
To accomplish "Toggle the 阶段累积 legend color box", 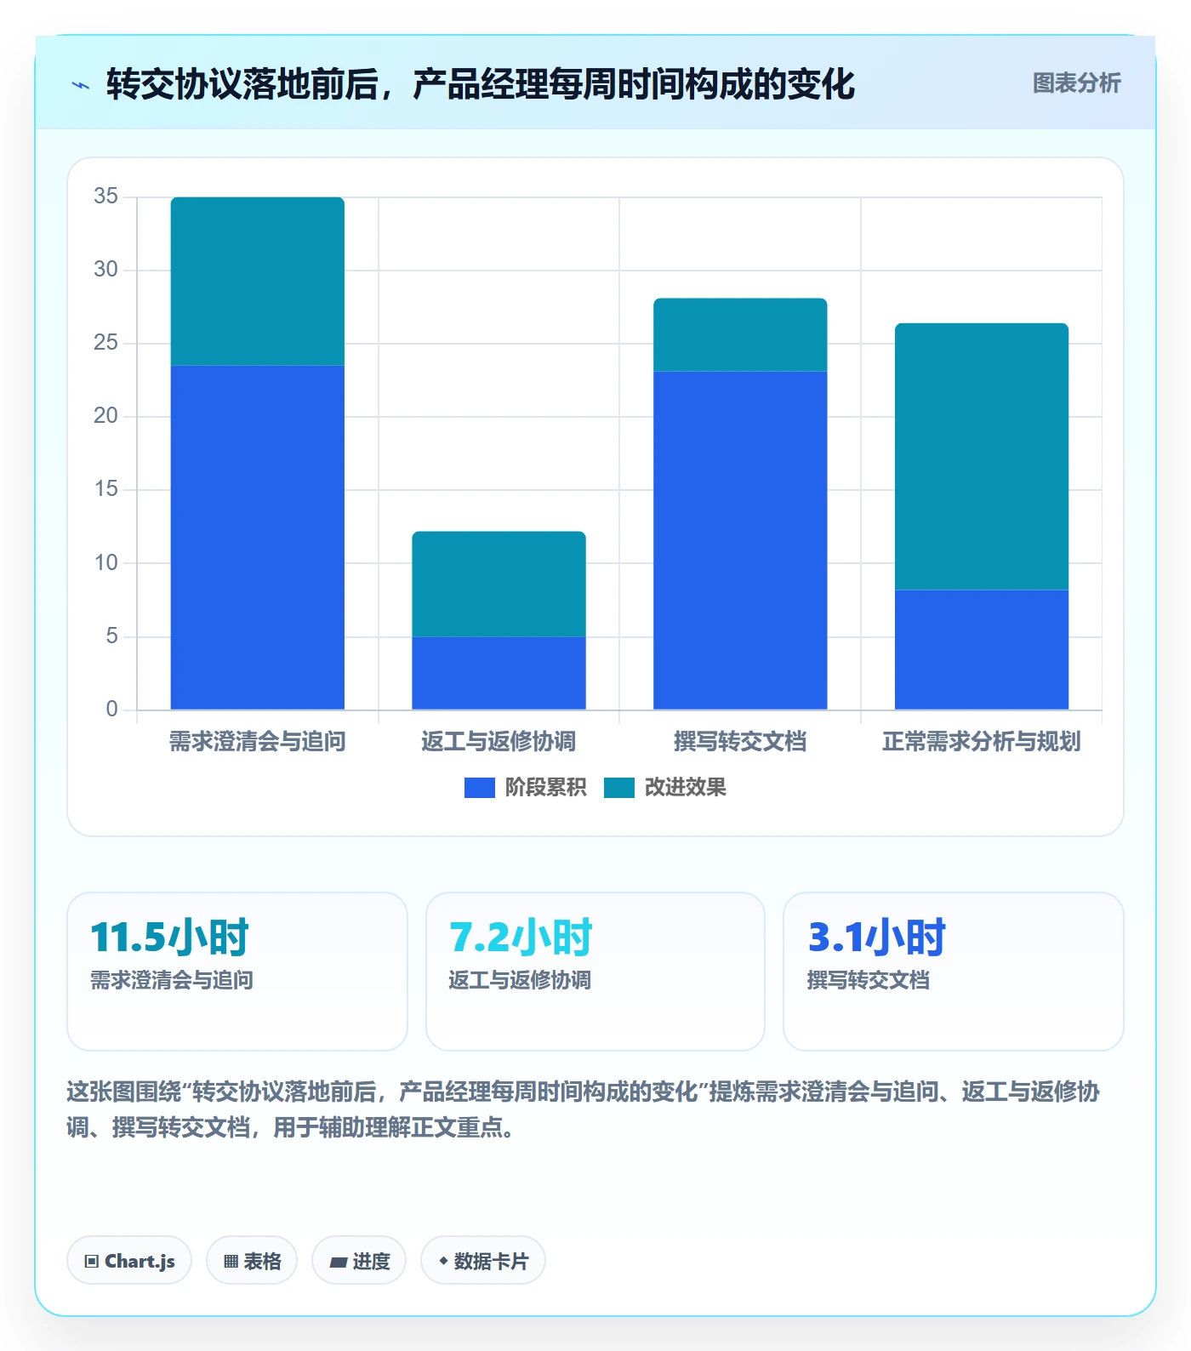I will pyautogui.click(x=479, y=788).
